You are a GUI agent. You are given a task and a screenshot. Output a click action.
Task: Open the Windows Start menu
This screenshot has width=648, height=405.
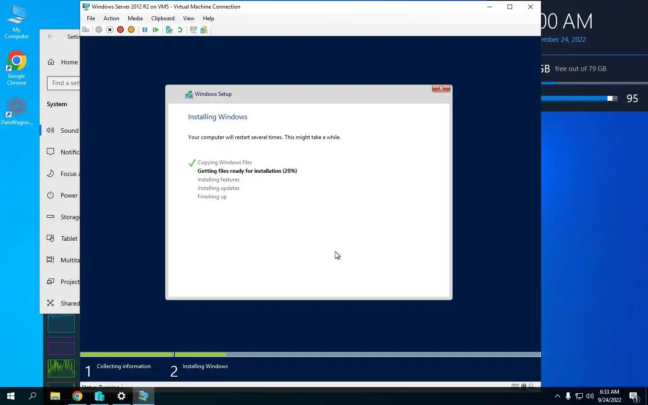click(x=11, y=396)
